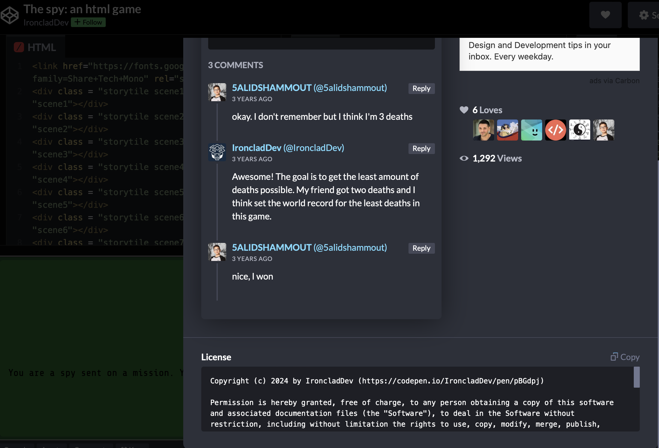This screenshot has height=448, width=659.
Task: Open Settings via the gear icon
Action: (644, 15)
